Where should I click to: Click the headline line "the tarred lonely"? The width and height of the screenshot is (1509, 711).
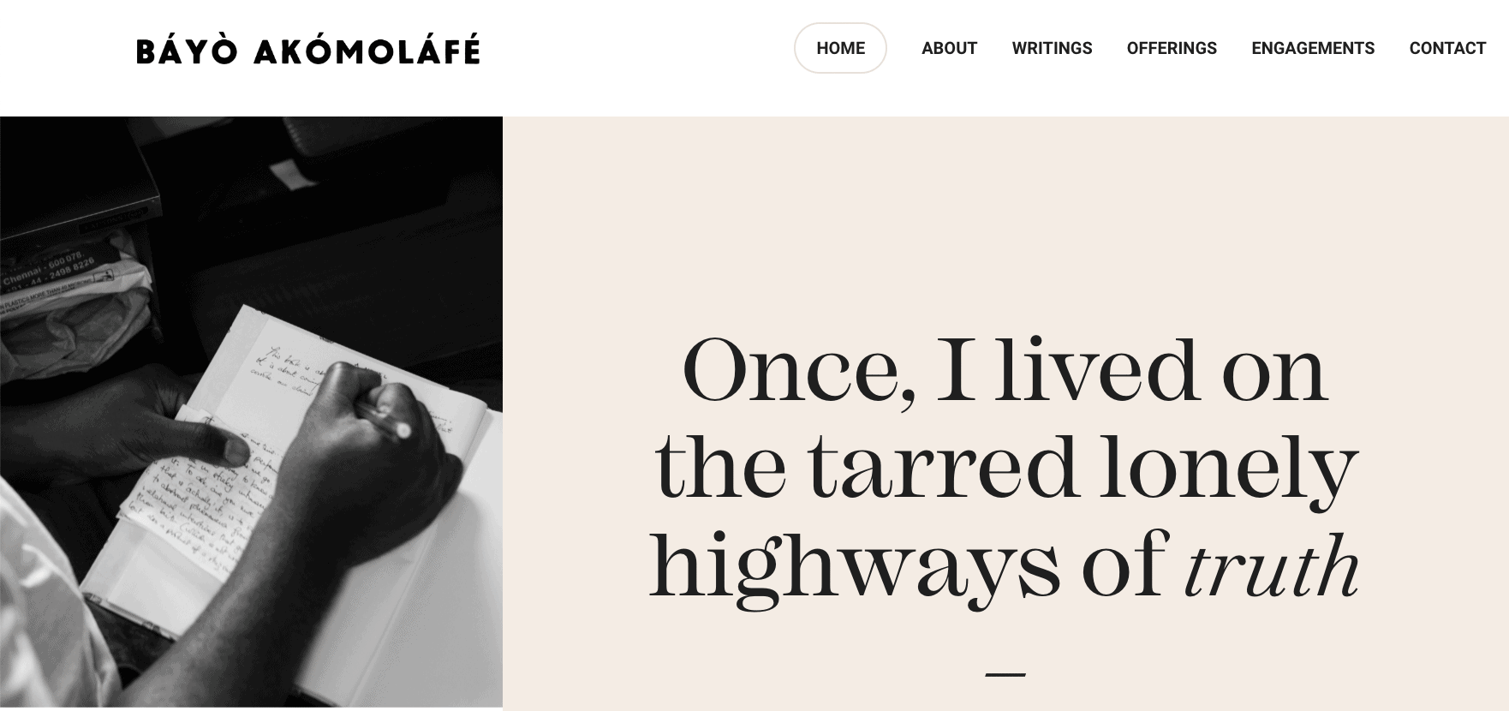(x=1005, y=468)
